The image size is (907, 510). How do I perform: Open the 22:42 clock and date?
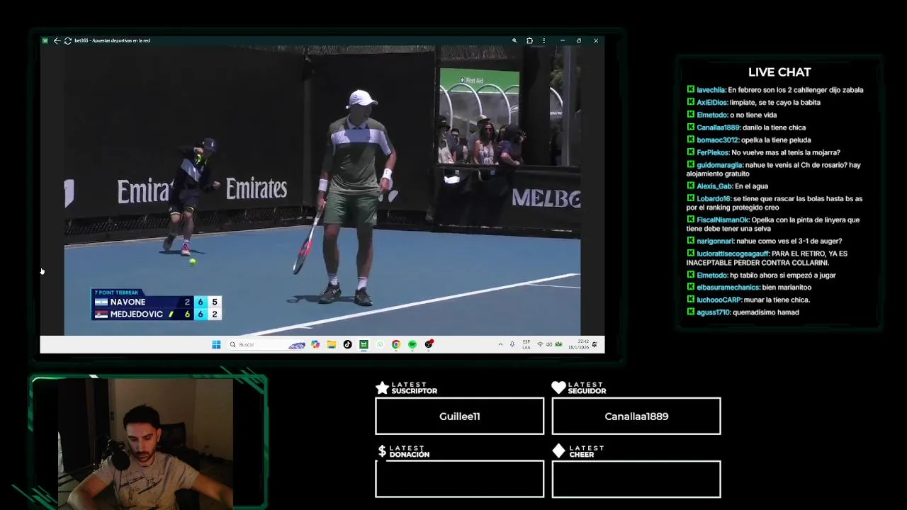pyautogui.click(x=578, y=344)
